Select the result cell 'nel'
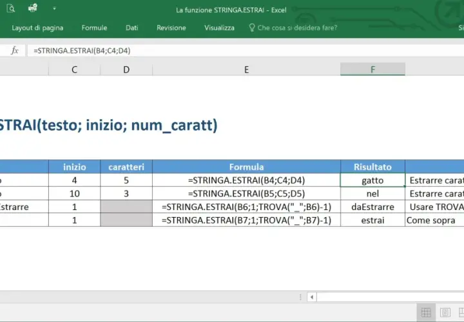This screenshot has width=464, height=322. tap(372, 193)
